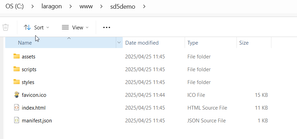The image size is (297, 139).
Task: Open the See more ellipsis menu
Action: pyautogui.click(x=106, y=27)
